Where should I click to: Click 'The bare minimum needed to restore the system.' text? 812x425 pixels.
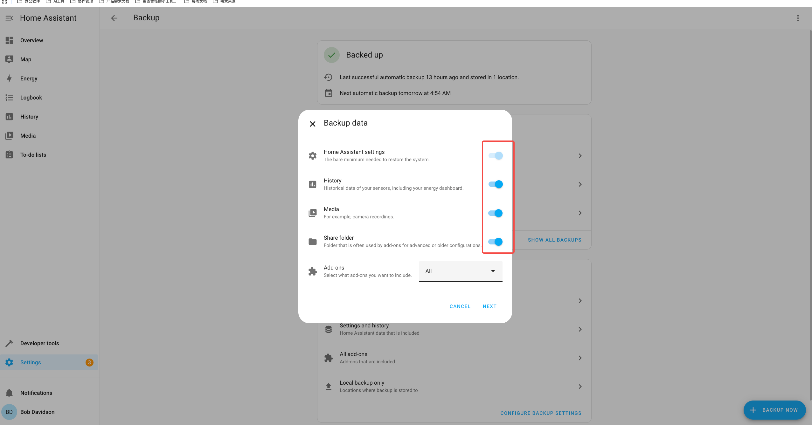pyautogui.click(x=377, y=160)
